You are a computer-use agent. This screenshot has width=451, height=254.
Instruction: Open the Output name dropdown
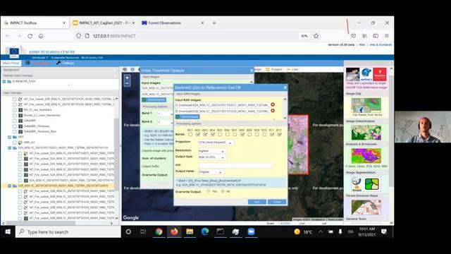pyautogui.click(x=211, y=172)
